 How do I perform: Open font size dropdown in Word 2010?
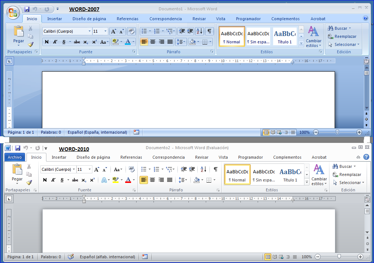point(90,169)
